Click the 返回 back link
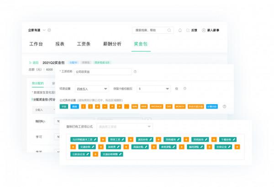The width and height of the screenshot is (274, 187). 34,63
